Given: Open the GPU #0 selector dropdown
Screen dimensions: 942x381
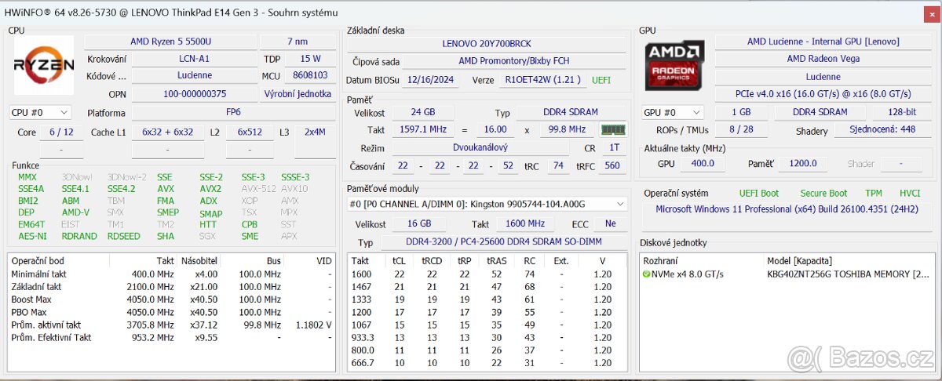Looking at the screenshot, I should point(672,112).
